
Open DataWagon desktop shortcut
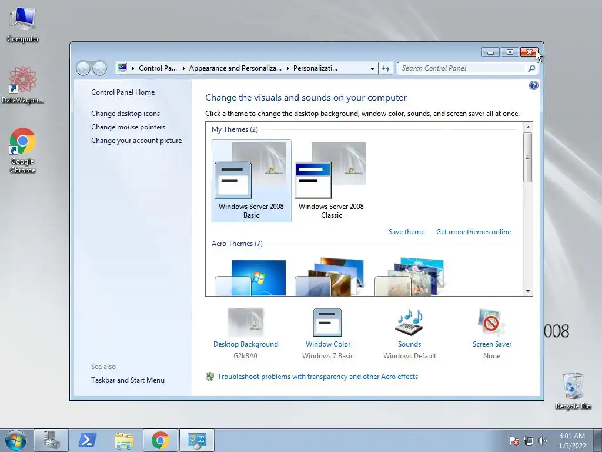[23, 85]
